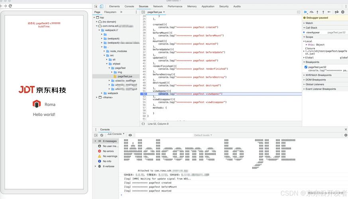
Task: Uncheck the pageTest.jue:52 breakpoint checkbox
Action: pyautogui.click(x=306, y=67)
